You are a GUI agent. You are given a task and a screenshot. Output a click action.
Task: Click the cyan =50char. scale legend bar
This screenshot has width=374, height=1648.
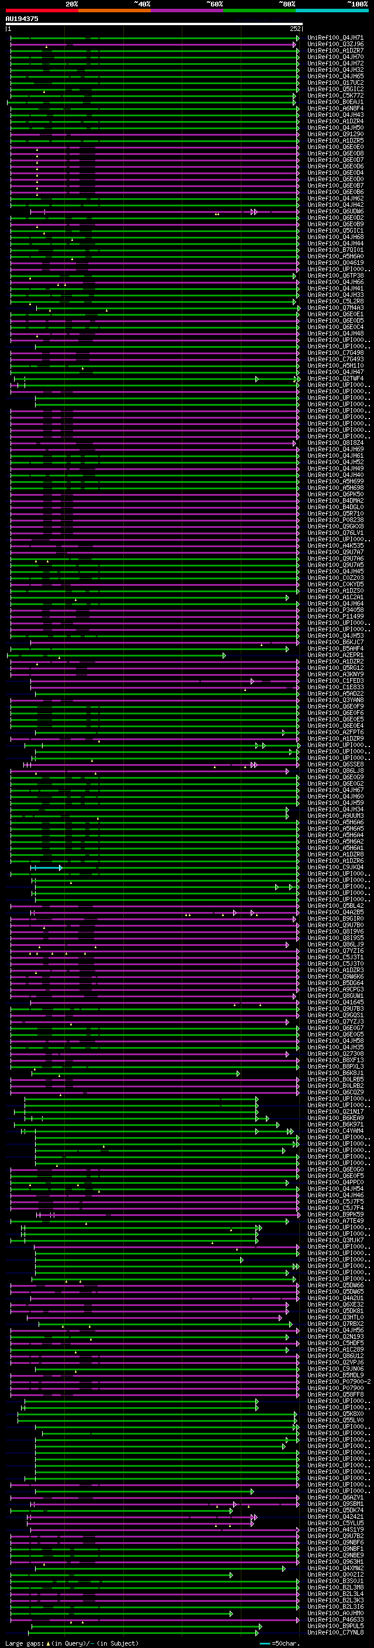click(265, 1643)
